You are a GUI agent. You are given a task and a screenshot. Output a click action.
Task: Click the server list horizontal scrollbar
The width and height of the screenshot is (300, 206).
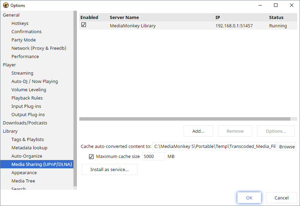tap(185, 119)
